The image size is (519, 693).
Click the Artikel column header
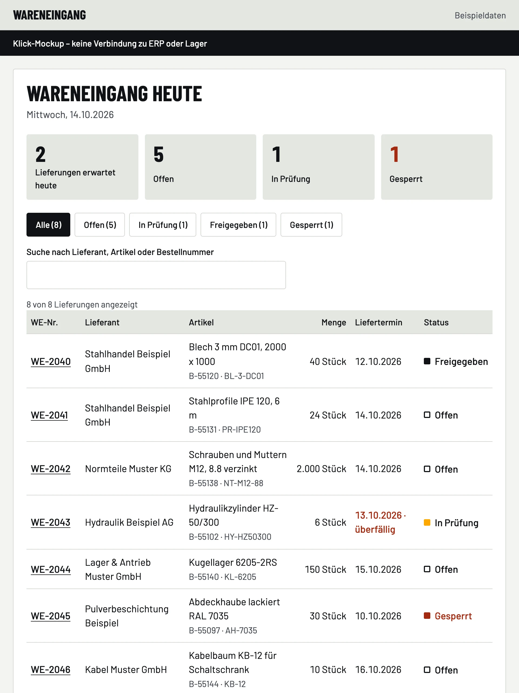click(201, 322)
